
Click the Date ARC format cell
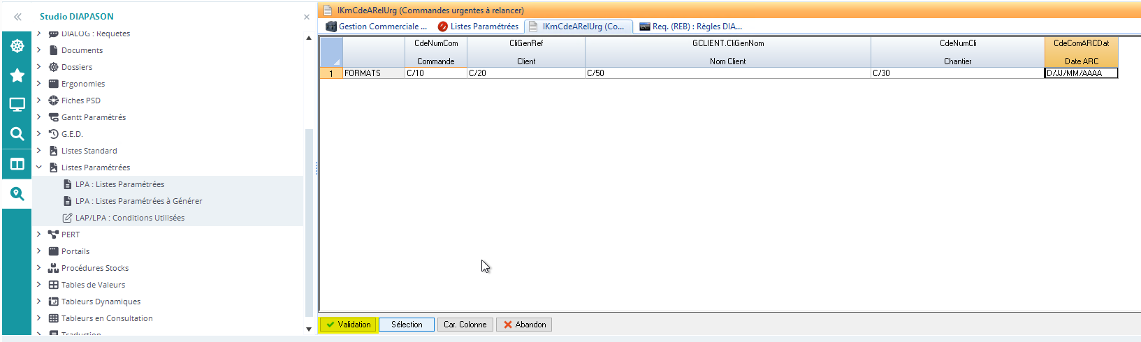click(1080, 73)
